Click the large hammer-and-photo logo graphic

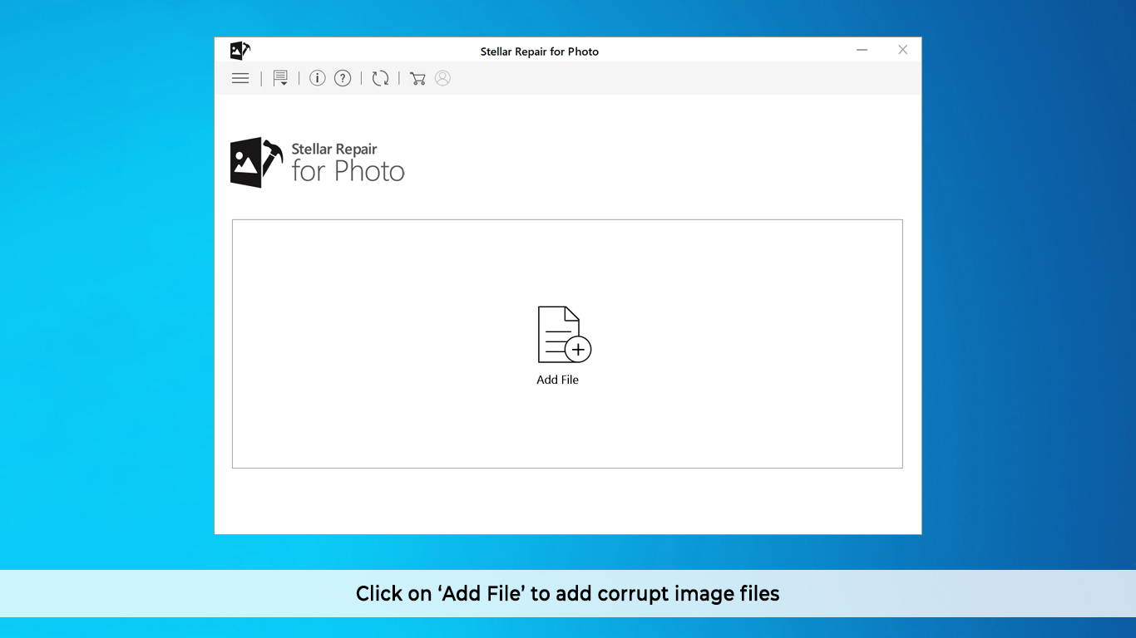tap(256, 162)
